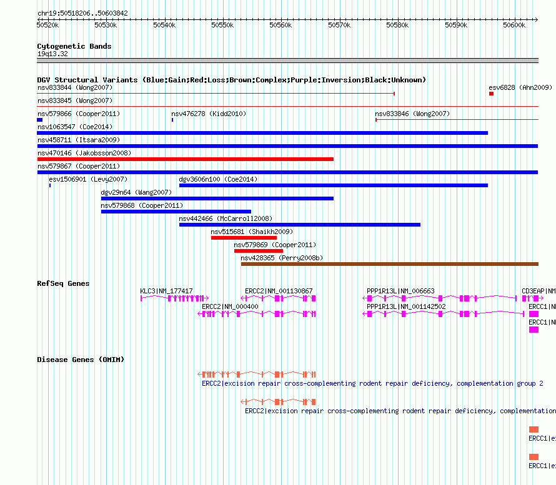Click the nsv579869 (Cooper2011) red bar

coord(259,251)
